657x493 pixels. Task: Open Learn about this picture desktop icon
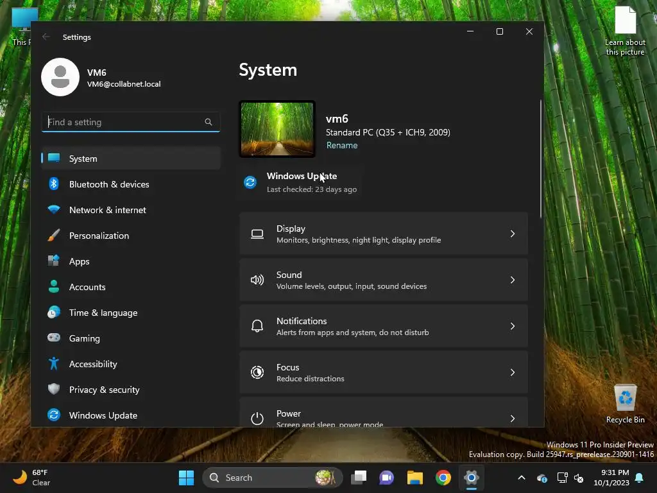(x=625, y=31)
